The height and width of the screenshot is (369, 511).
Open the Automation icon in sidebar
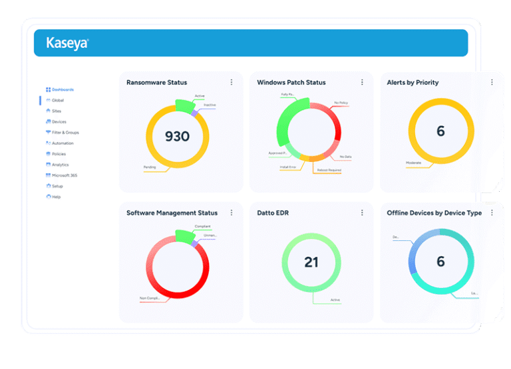[x=48, y=143]
